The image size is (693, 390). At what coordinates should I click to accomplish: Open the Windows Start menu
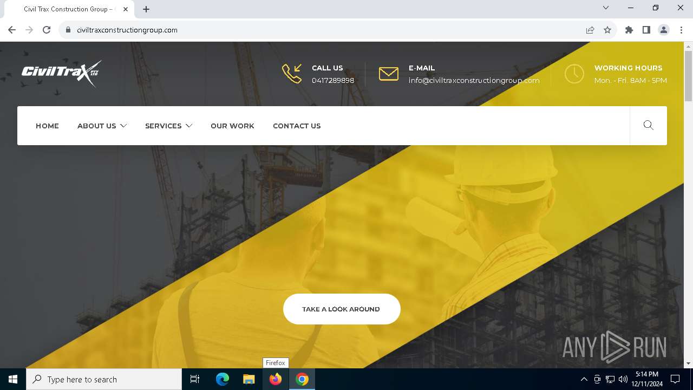(x=13, y=379)
